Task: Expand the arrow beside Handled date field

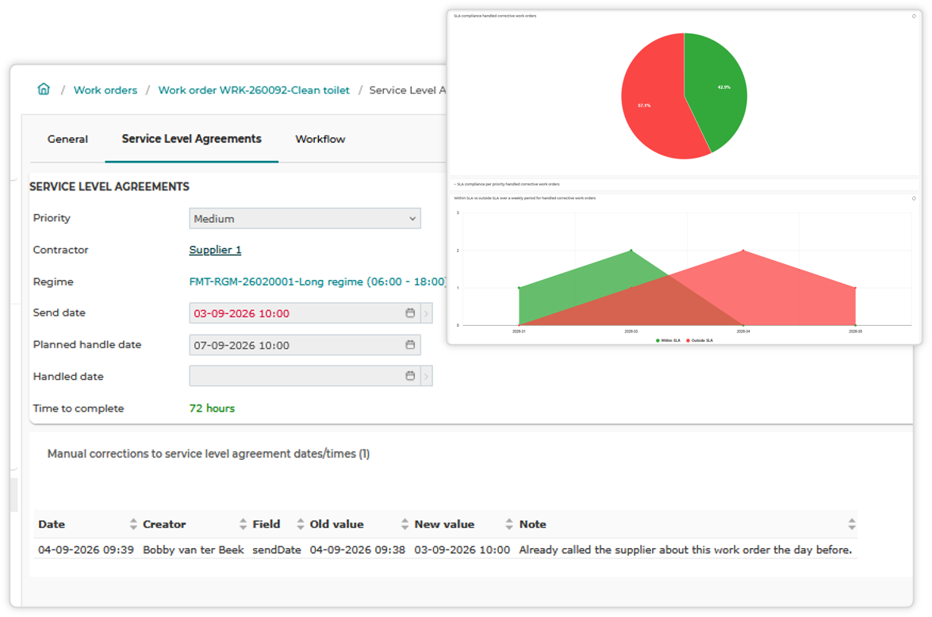Action: pyautogui.click(x=426, y=376)
